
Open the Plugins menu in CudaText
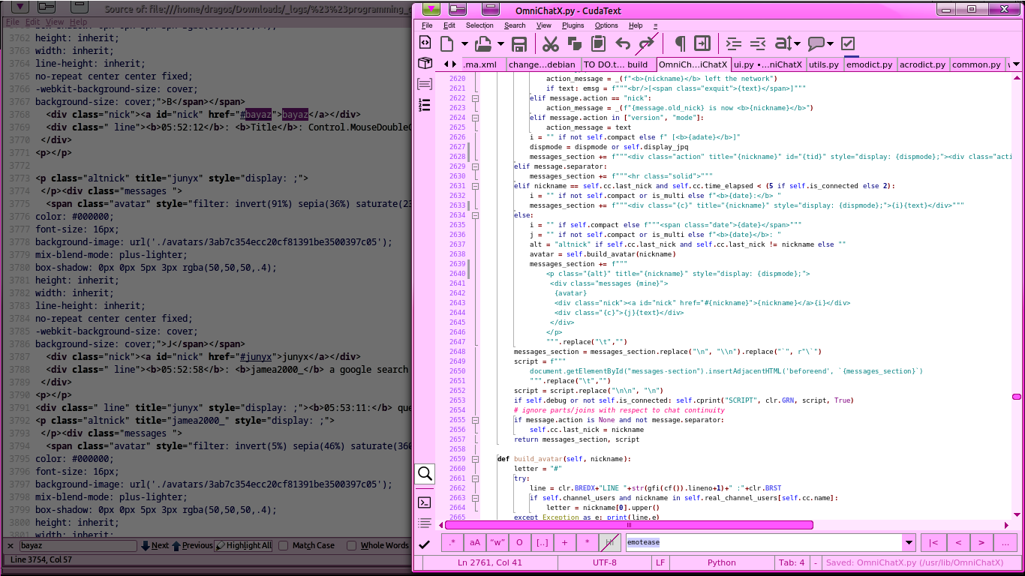573,25
